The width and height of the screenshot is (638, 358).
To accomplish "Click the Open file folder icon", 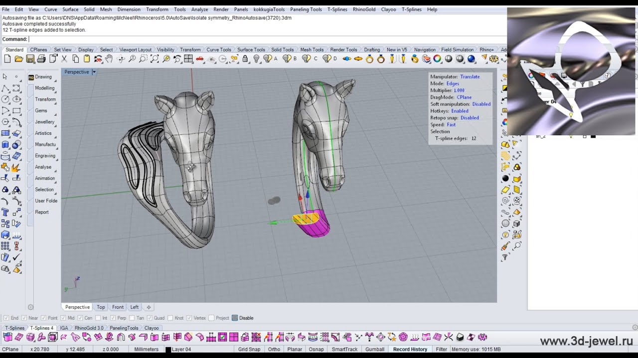I will coord(19,59).
